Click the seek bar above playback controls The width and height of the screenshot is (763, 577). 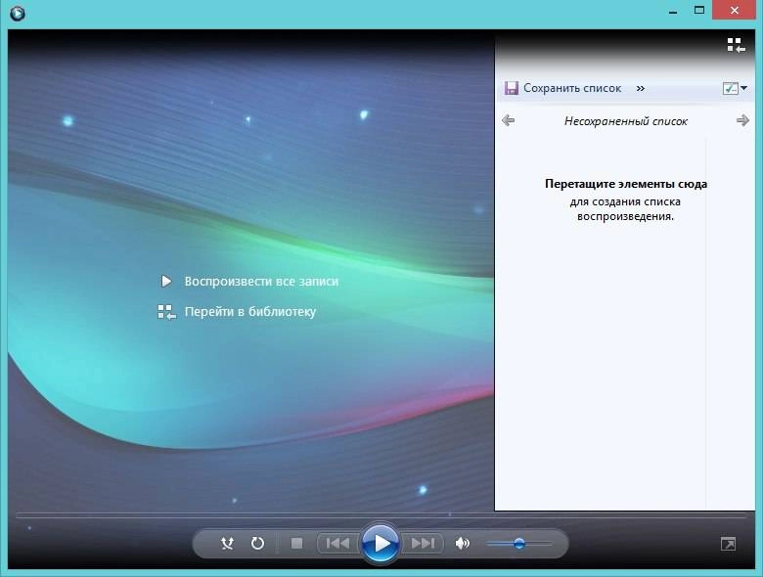tap(381, 514)
